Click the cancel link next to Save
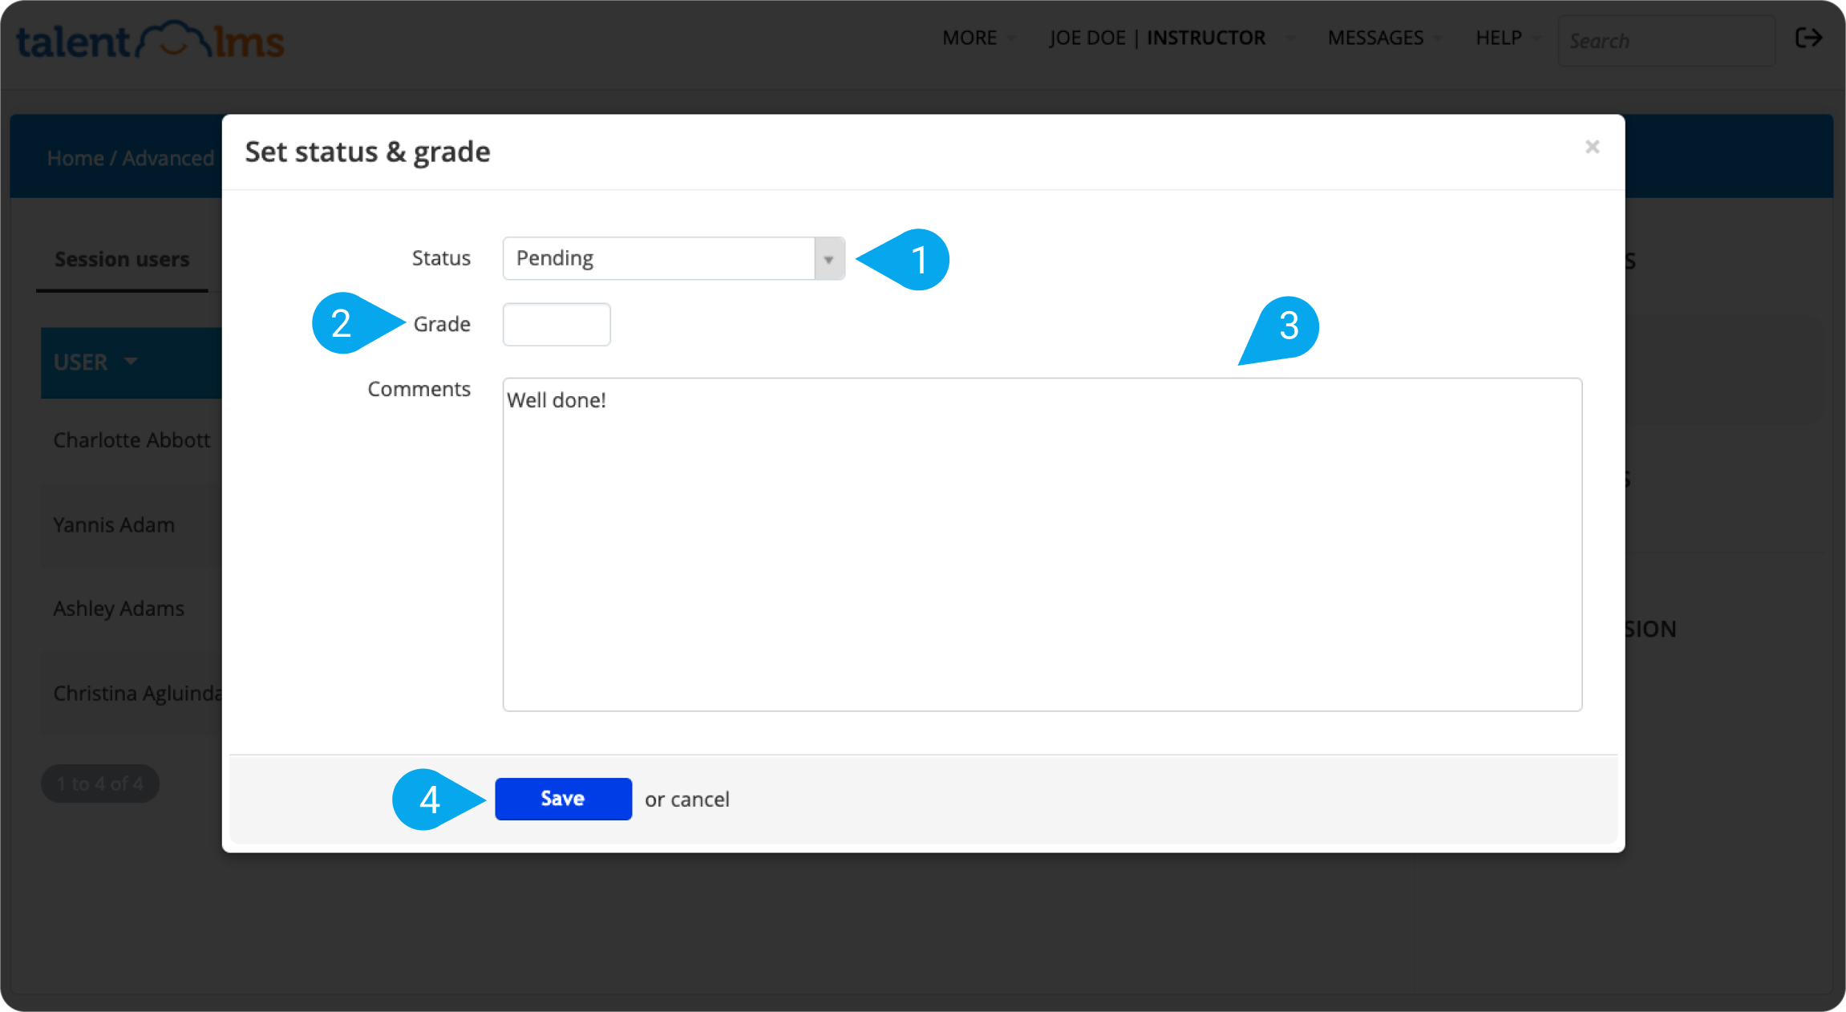This screenshot has width=1846, height=1012. [x=700, y=799]
